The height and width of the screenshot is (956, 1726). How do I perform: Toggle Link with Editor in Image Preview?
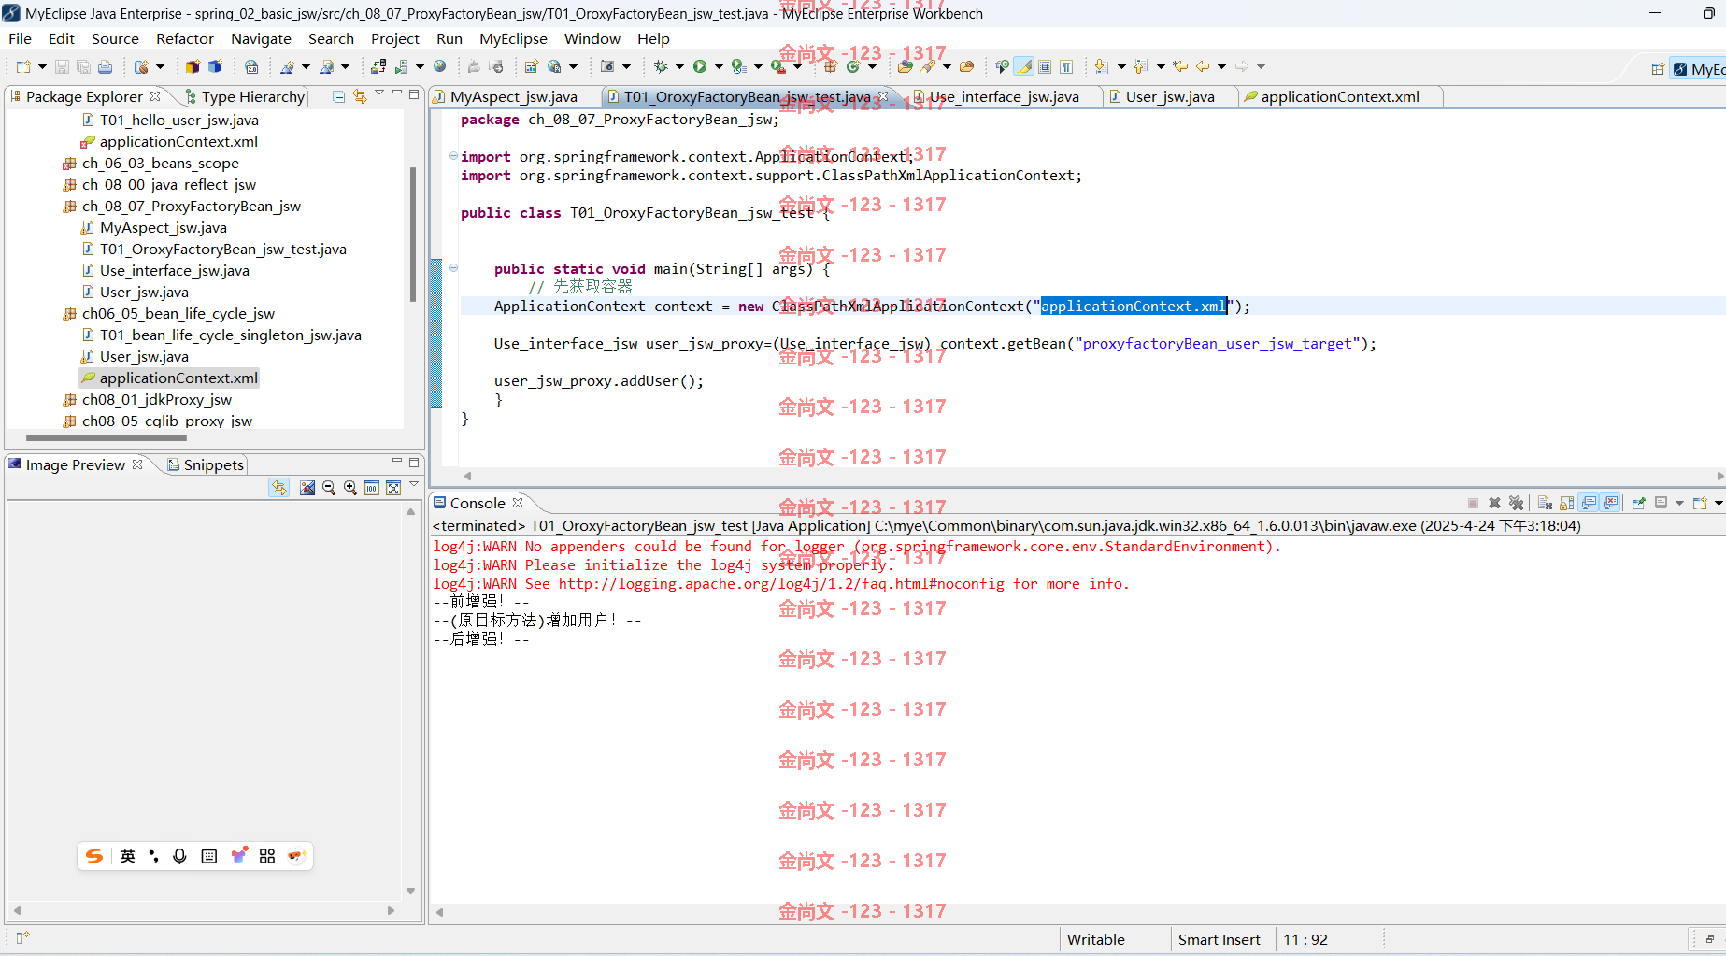[x=278, y=488]
